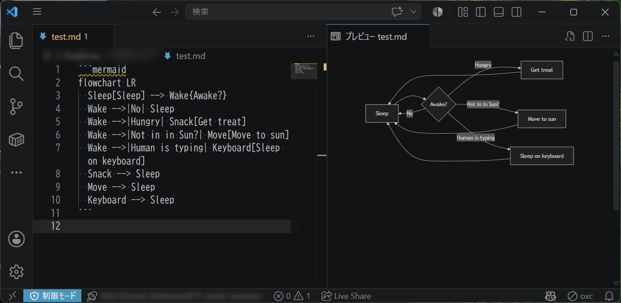This screenshot has width=621, height=303.
Task: Open the Explorer view in activity bar
Action: click(x=16, y=40)
